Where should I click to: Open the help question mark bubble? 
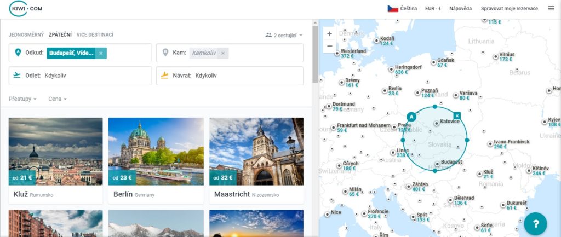pos(536,224)
